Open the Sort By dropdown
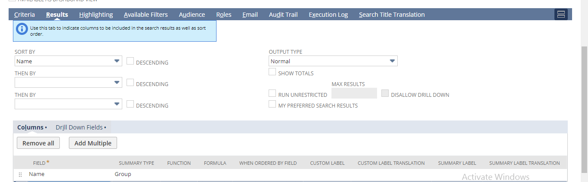This screenshot has height=182, width=588. click(x=68, y=61)
